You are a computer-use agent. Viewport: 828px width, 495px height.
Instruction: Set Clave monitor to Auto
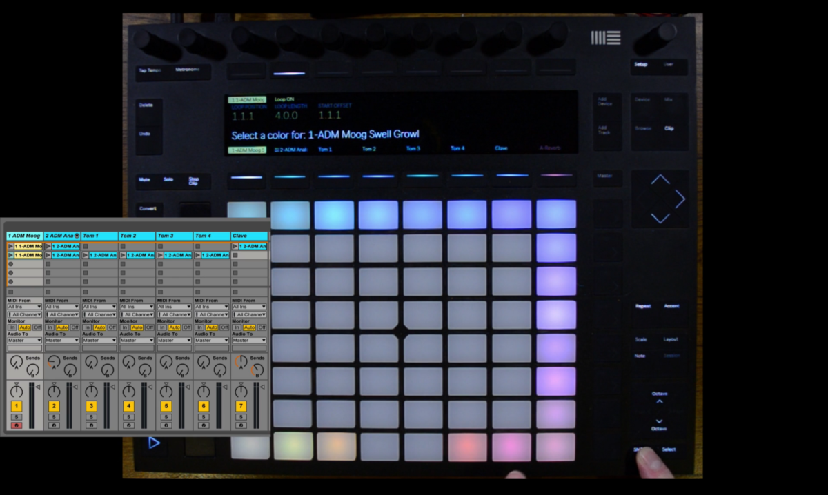[249, 327]
